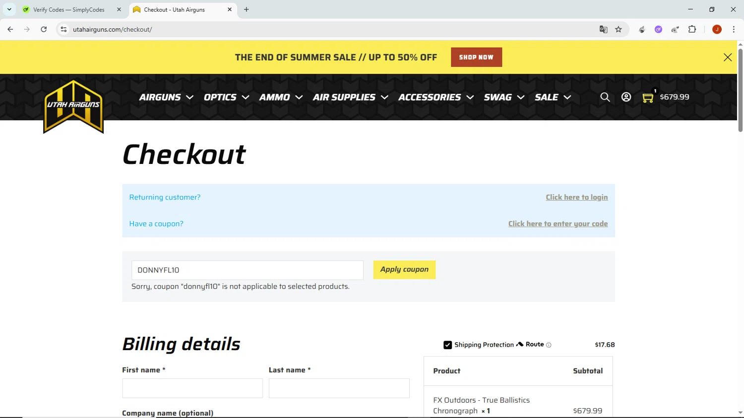Click the Utah Airguns logo

[73, 106]
